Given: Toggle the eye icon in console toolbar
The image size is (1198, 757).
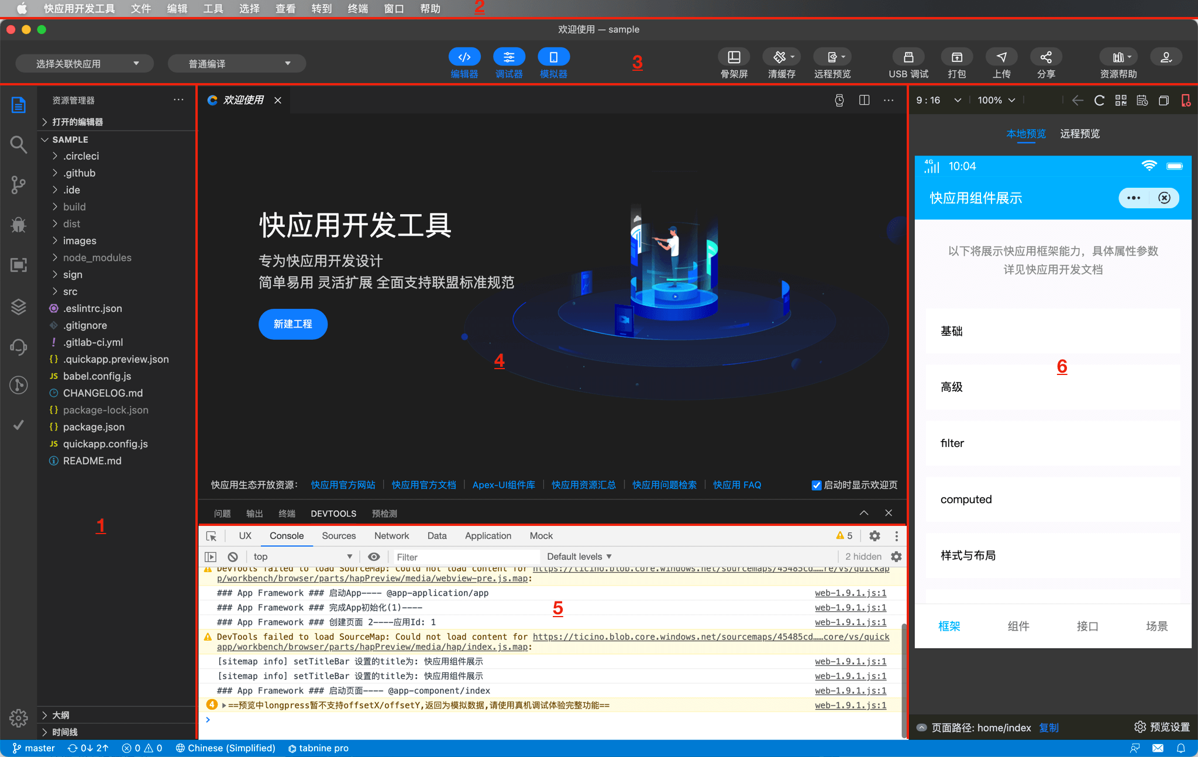Looking at the screenshot, I should click(x=374, y=556).
